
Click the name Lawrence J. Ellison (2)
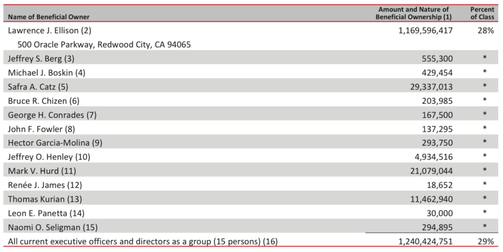49,30
